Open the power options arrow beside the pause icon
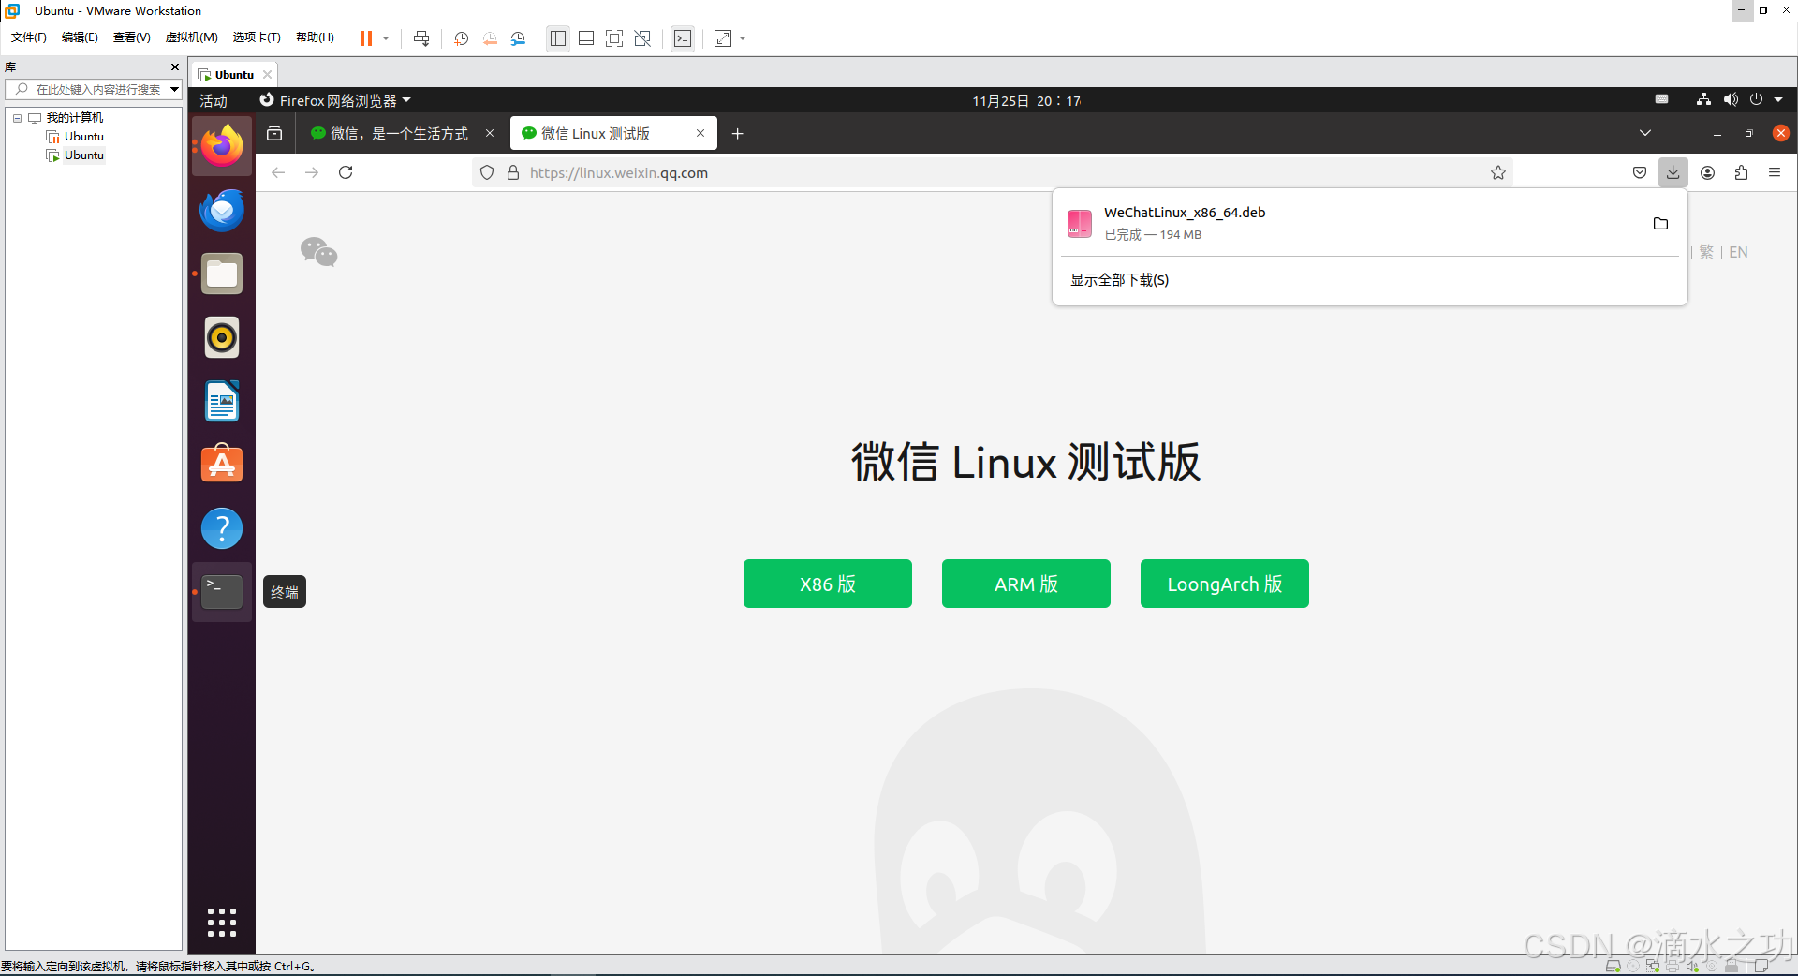 pos(386,38)
